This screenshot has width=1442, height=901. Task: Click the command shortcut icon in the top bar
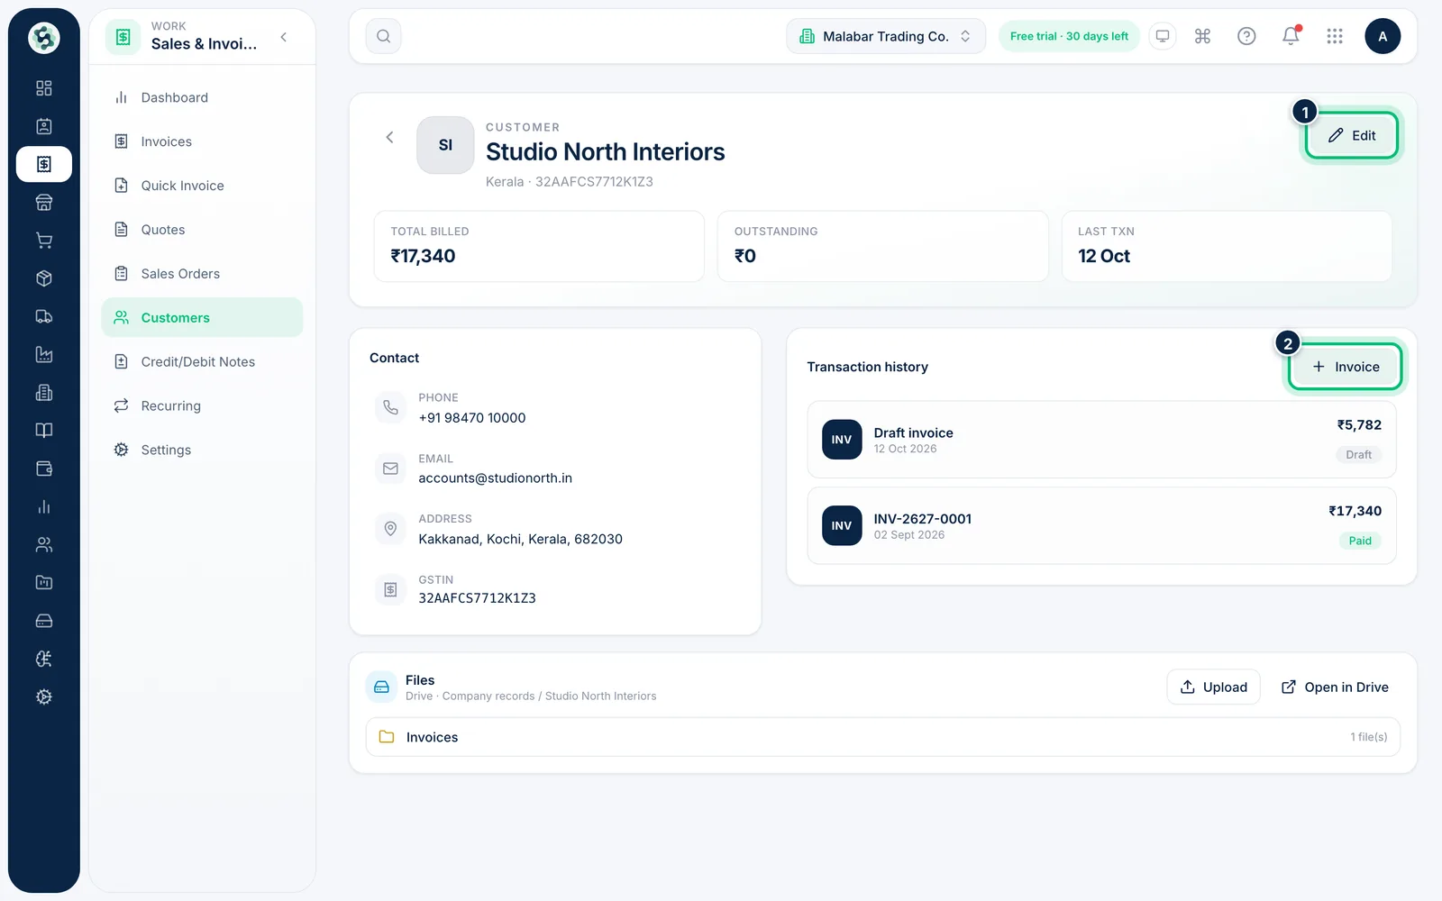[x=1202, y=36]
